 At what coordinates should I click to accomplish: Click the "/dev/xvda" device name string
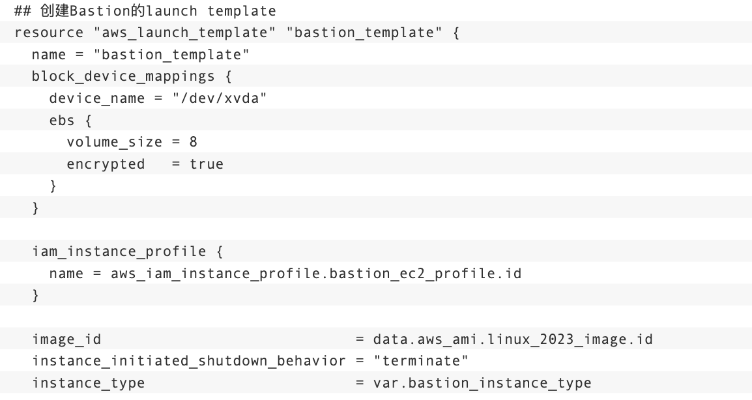220,98
